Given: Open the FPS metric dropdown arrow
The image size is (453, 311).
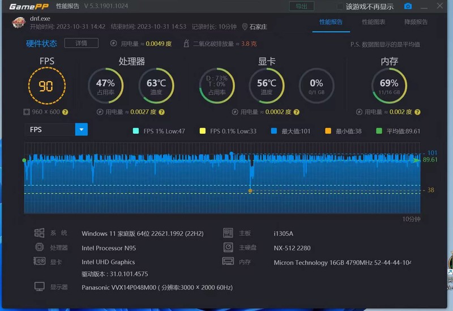Looking at the screenshot, I should (82, 130).
